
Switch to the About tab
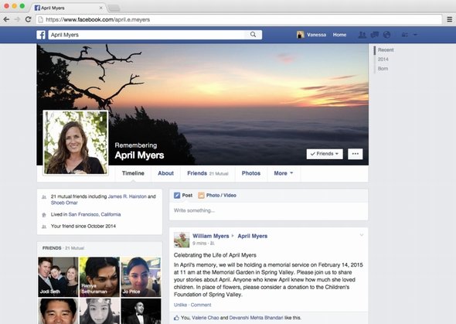click(x=165, y=173)
